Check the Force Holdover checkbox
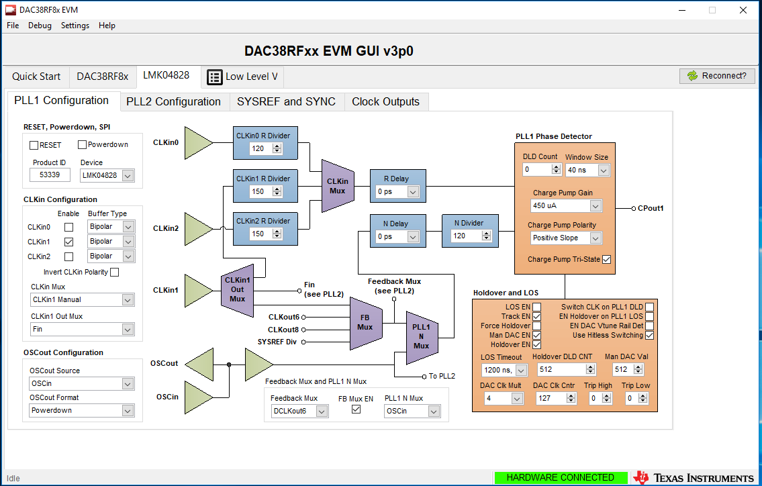 [x=536, y=326]
